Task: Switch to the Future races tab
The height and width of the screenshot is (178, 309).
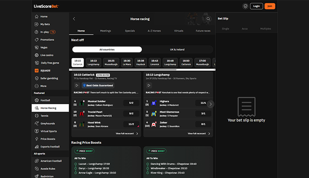Action: (x=203, y=31)
